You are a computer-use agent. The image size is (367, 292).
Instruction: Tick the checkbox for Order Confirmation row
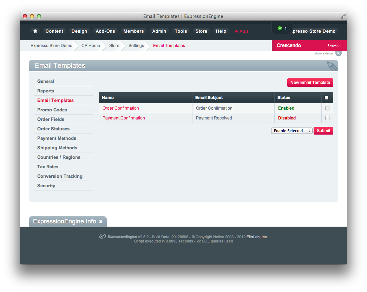(327, 108)
